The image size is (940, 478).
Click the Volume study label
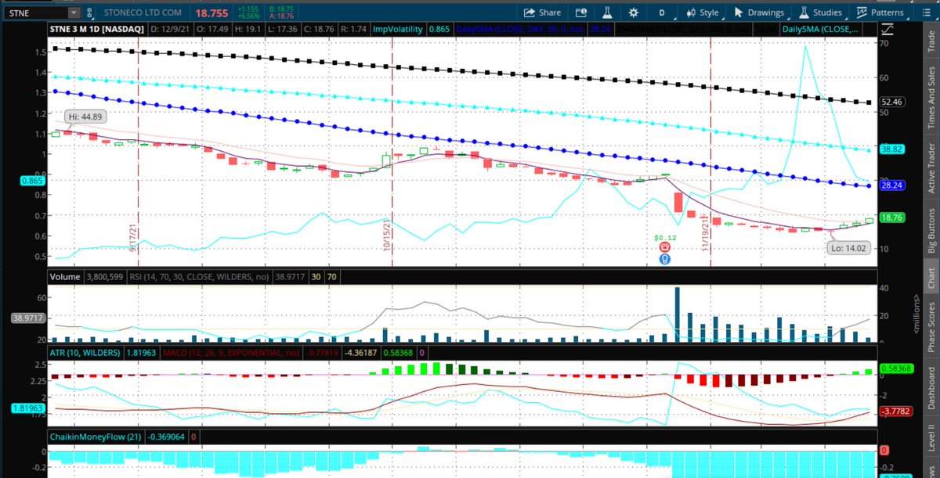[x=66, y=276]
